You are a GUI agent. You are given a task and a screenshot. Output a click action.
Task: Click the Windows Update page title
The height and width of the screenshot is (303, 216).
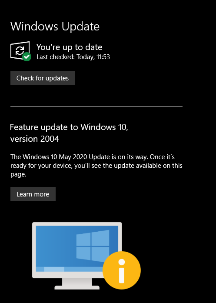point(55,26)
